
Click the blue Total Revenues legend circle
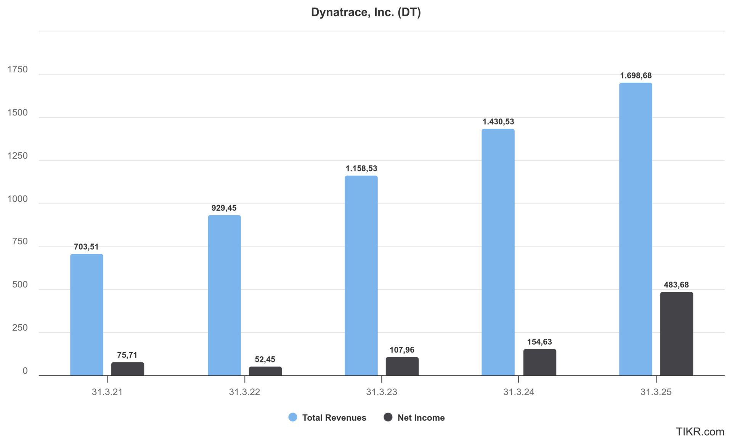click(x=293, y=417)
